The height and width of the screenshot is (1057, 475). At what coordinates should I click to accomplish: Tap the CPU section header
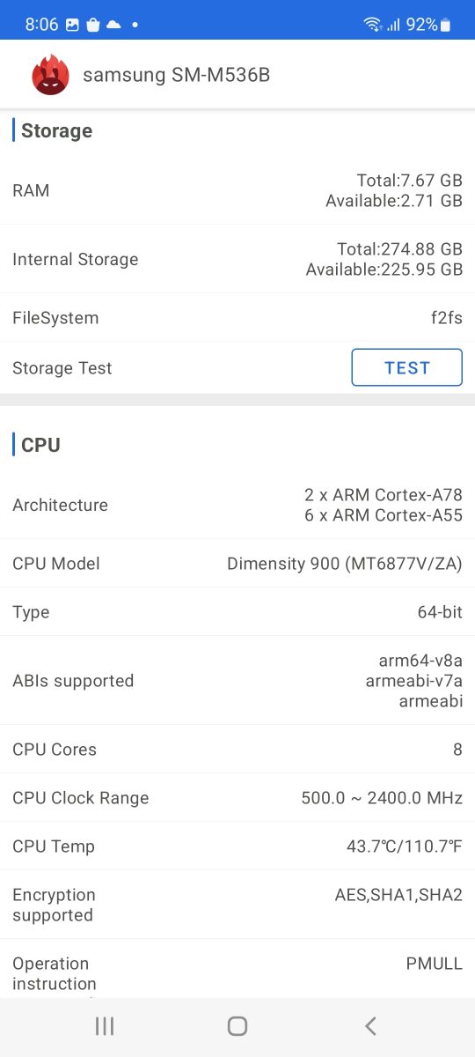[40, 445]
